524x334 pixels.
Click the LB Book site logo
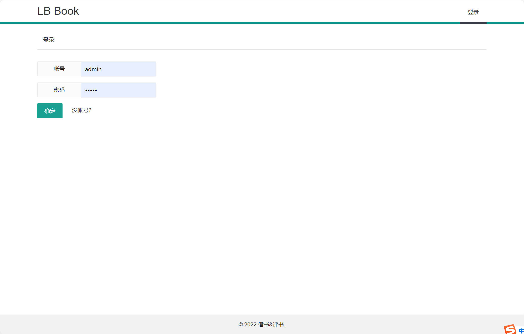click(58, 11)
